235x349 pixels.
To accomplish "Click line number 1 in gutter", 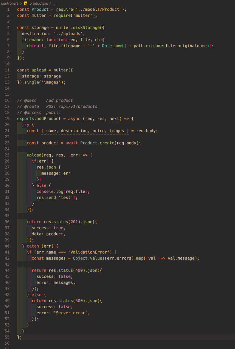I will (8, 9).
